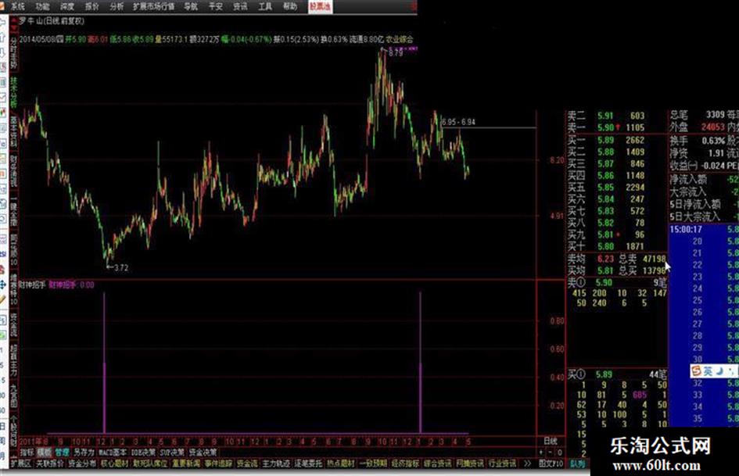Open the 重要新闻 bottom tab
Screen dimensions: 739x476
182,463
